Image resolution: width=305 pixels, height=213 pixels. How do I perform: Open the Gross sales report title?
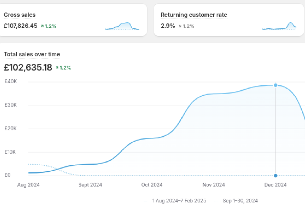click(19, 15)
